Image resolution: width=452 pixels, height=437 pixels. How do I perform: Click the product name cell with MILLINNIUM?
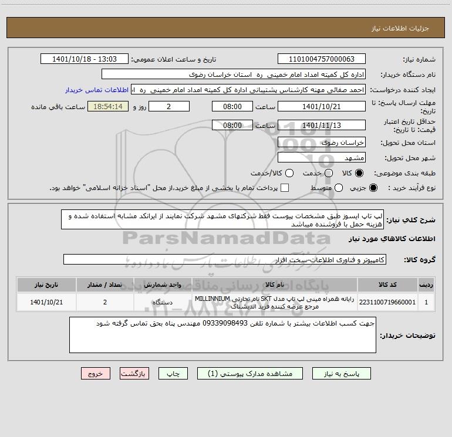(275, 302)
